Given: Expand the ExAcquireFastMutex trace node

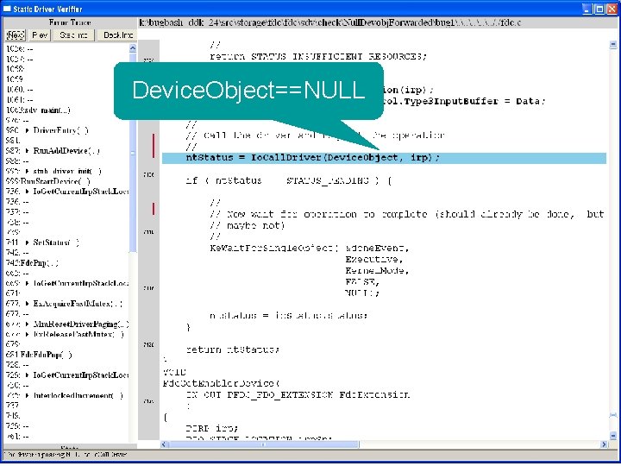Looking at the screenshot, I should pos(27,304).
